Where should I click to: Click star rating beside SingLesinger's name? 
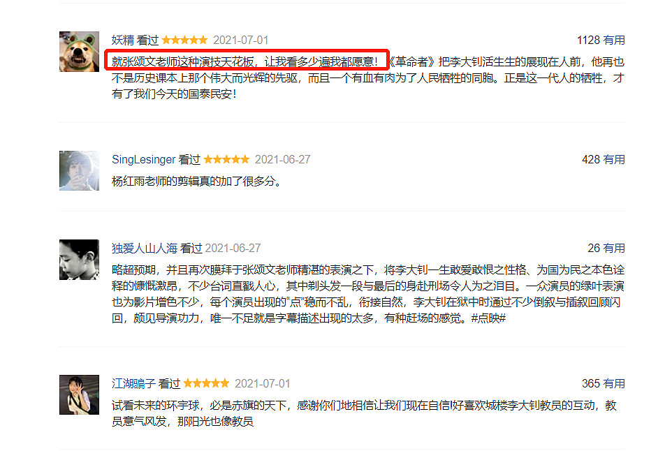pos(226,159)
